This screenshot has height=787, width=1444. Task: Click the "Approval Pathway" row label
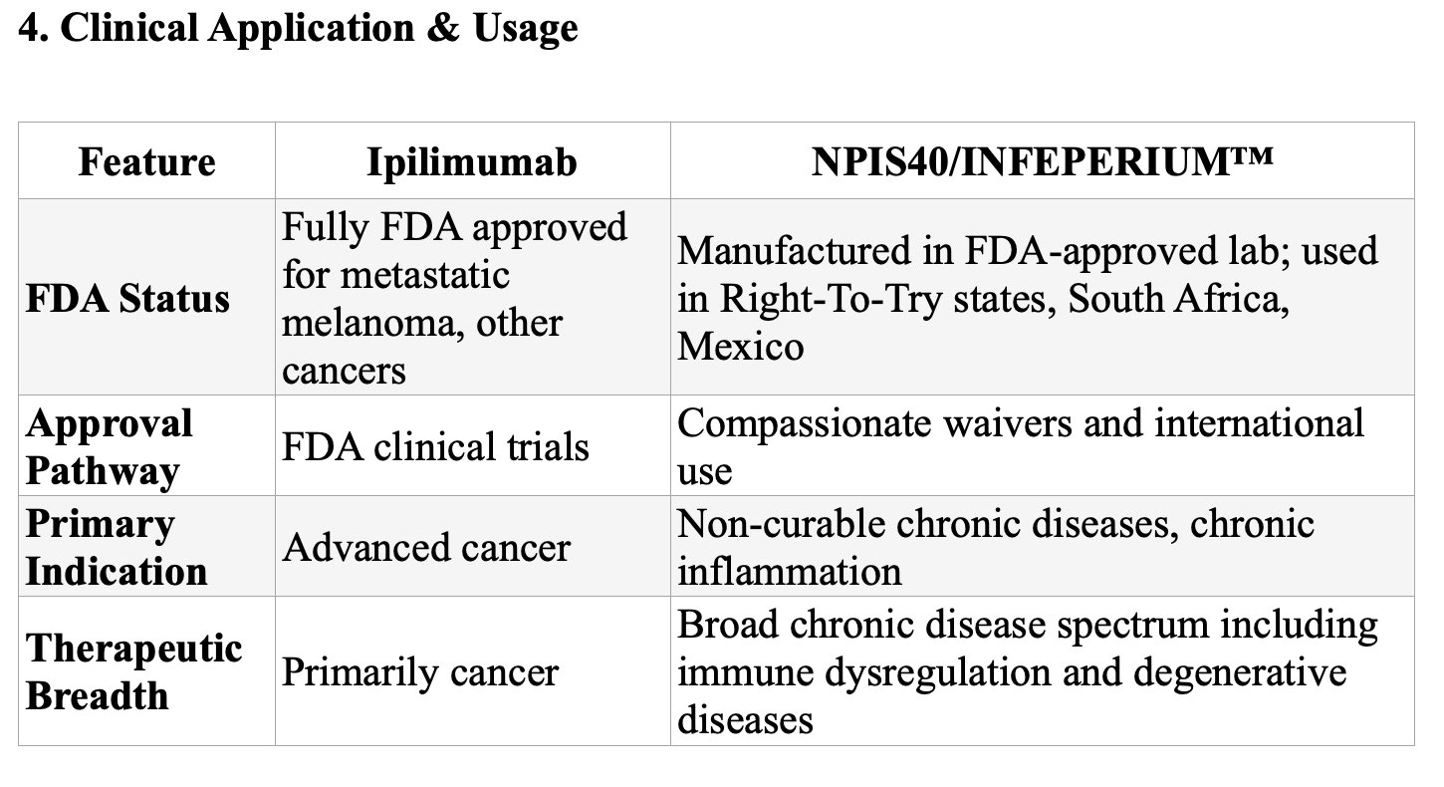point(109,445)
